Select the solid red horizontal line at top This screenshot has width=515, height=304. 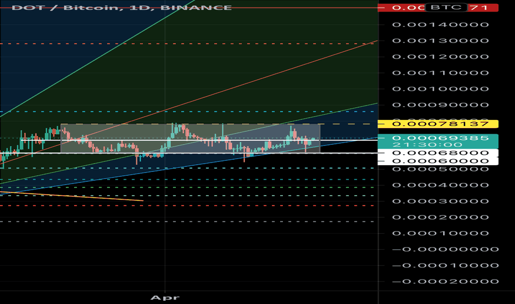point(189,8)
